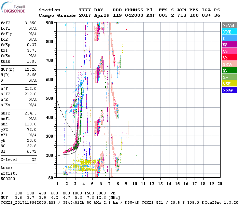Screen dimensions: 239x205
Task: Click the 900 mark on height axis
Action: pos(49,23)
